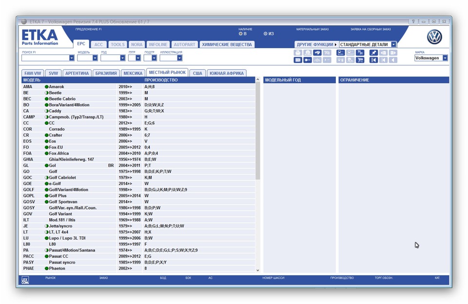Open the INFOLINE tab
Screen dimensions: 468x304
[x=158, y=44]
